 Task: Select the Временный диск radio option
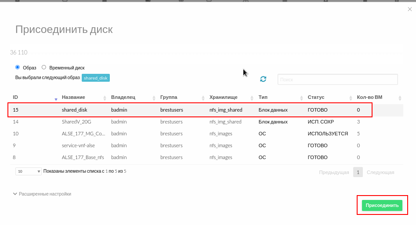point(44,67)
